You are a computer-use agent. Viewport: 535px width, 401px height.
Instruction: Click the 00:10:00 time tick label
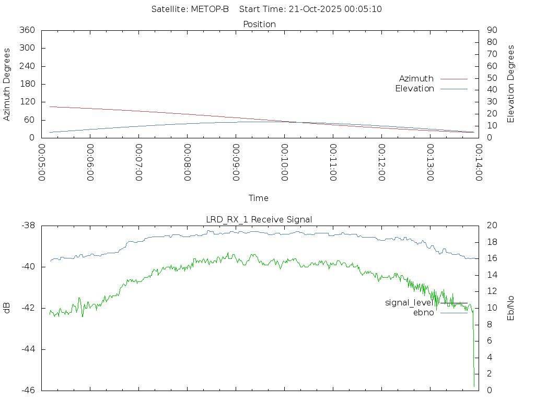point(284,162)
